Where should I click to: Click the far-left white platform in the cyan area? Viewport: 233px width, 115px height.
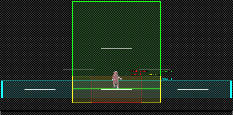pos(40,90)
